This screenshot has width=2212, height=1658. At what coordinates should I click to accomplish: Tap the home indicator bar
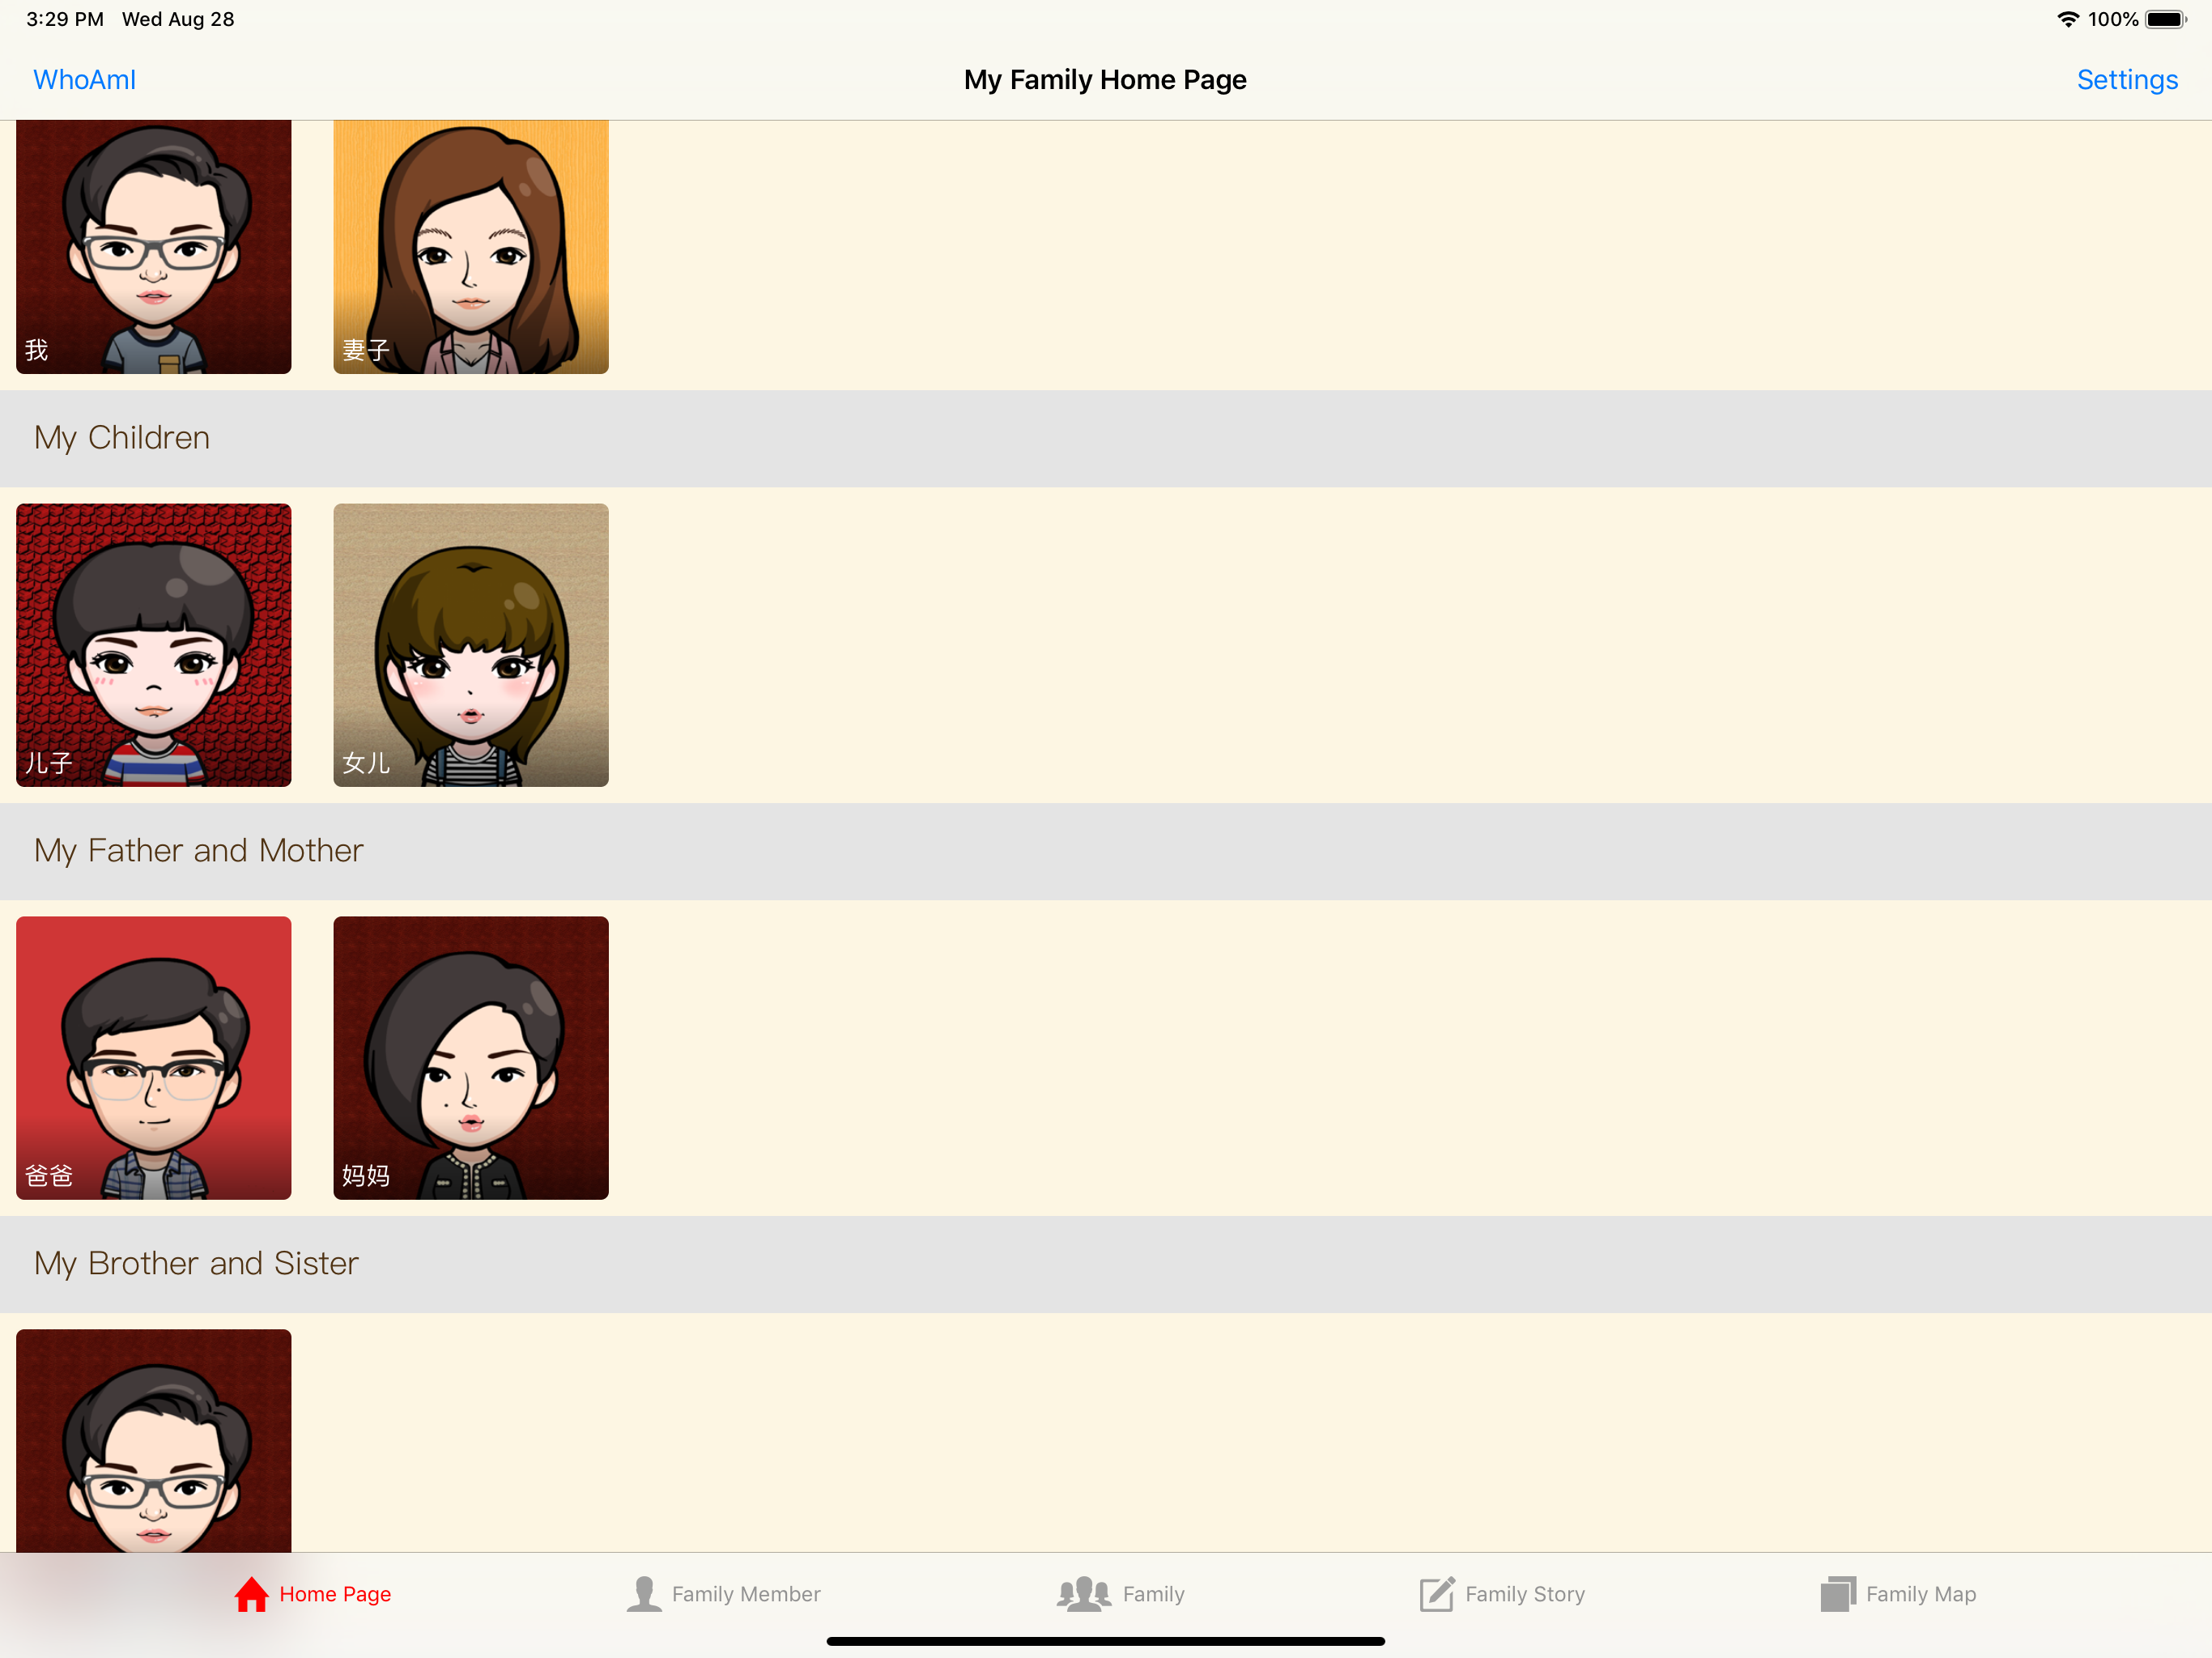(1106, 1641)
